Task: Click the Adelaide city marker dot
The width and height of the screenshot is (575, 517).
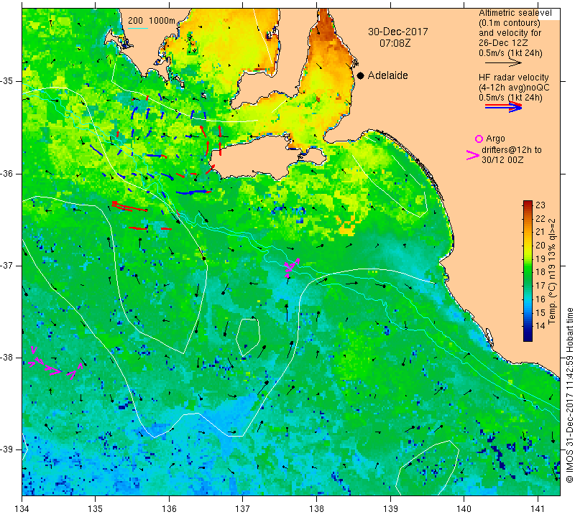Action: [x=361, y=75]
